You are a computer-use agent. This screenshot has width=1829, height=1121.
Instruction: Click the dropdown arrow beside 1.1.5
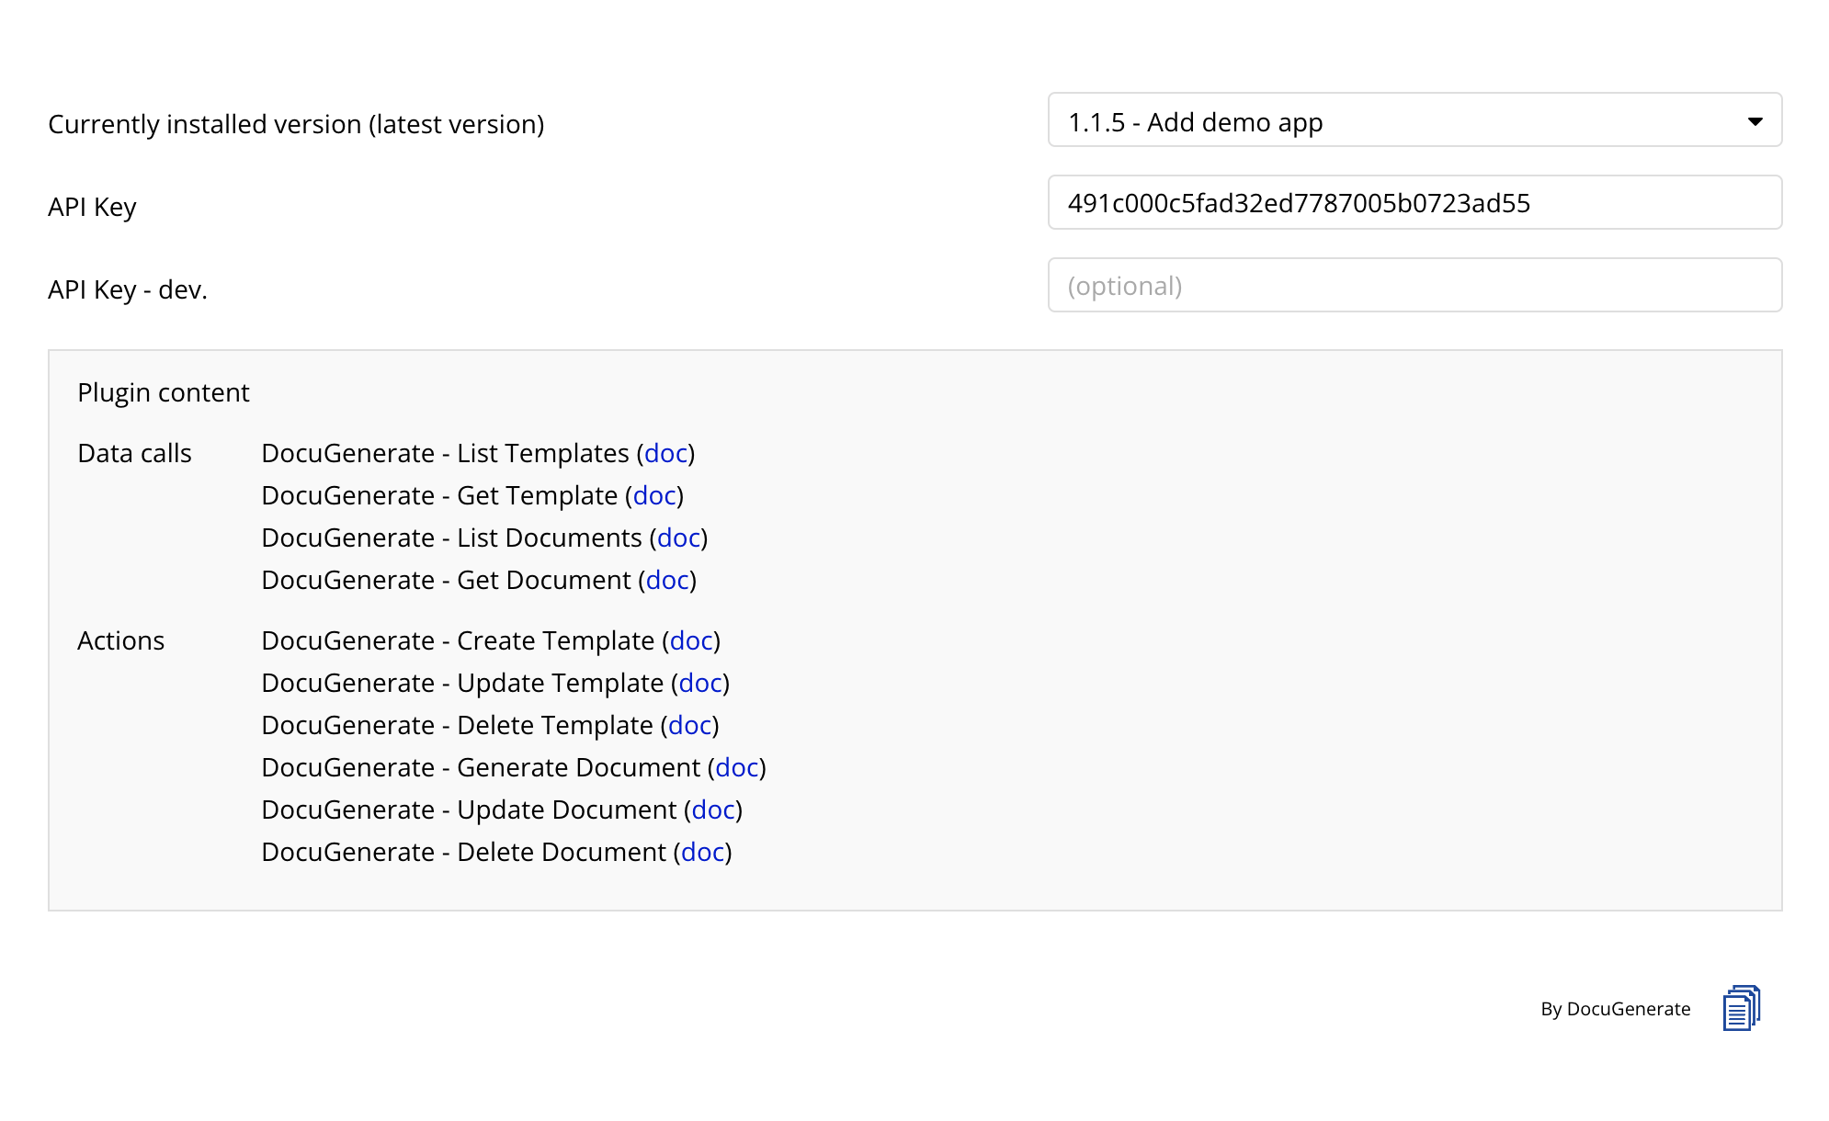click(1755, 121)
